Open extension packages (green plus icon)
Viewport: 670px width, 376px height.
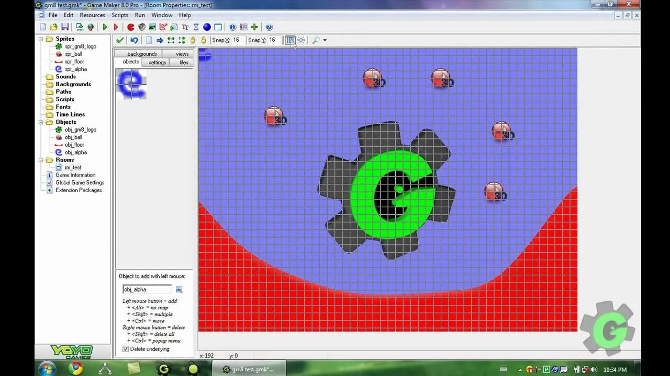point(254,27)
